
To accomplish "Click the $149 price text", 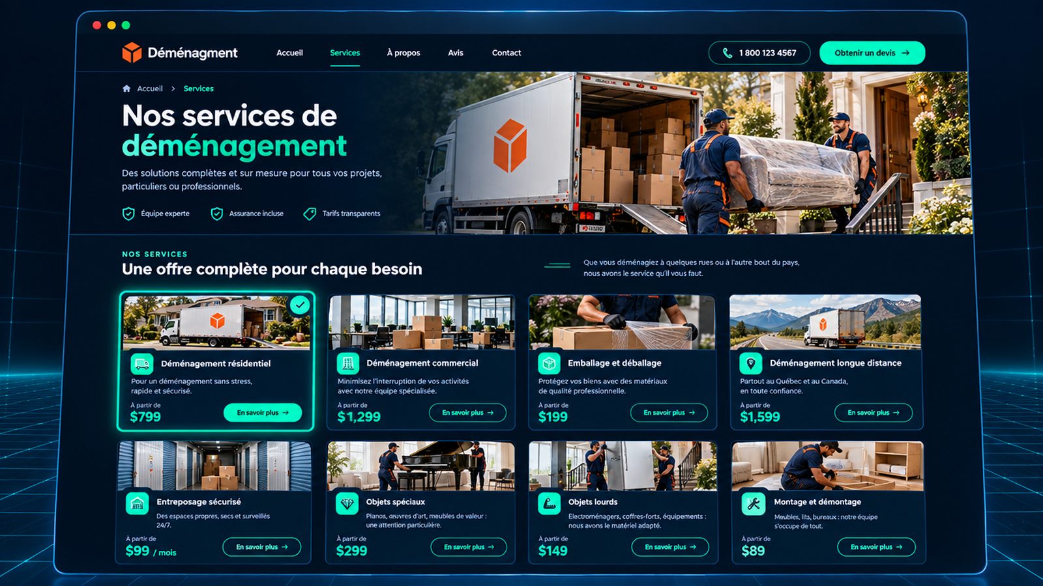I will click(553, 551).
